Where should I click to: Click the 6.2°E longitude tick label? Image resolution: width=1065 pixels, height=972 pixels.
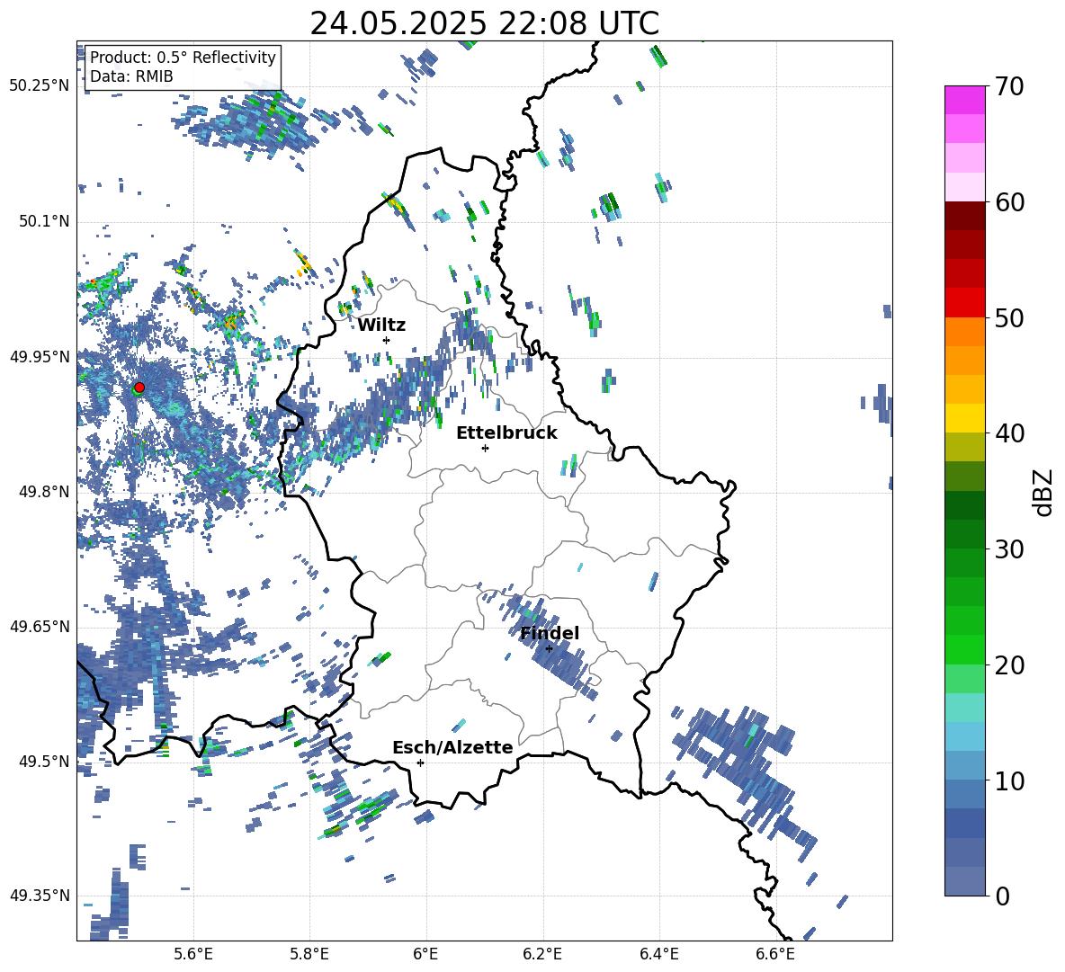click(x=542, y=954)
